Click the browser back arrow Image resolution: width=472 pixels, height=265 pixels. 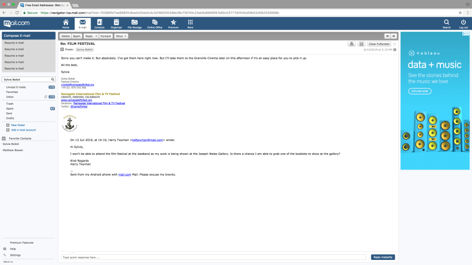click(x=4, y=13)
